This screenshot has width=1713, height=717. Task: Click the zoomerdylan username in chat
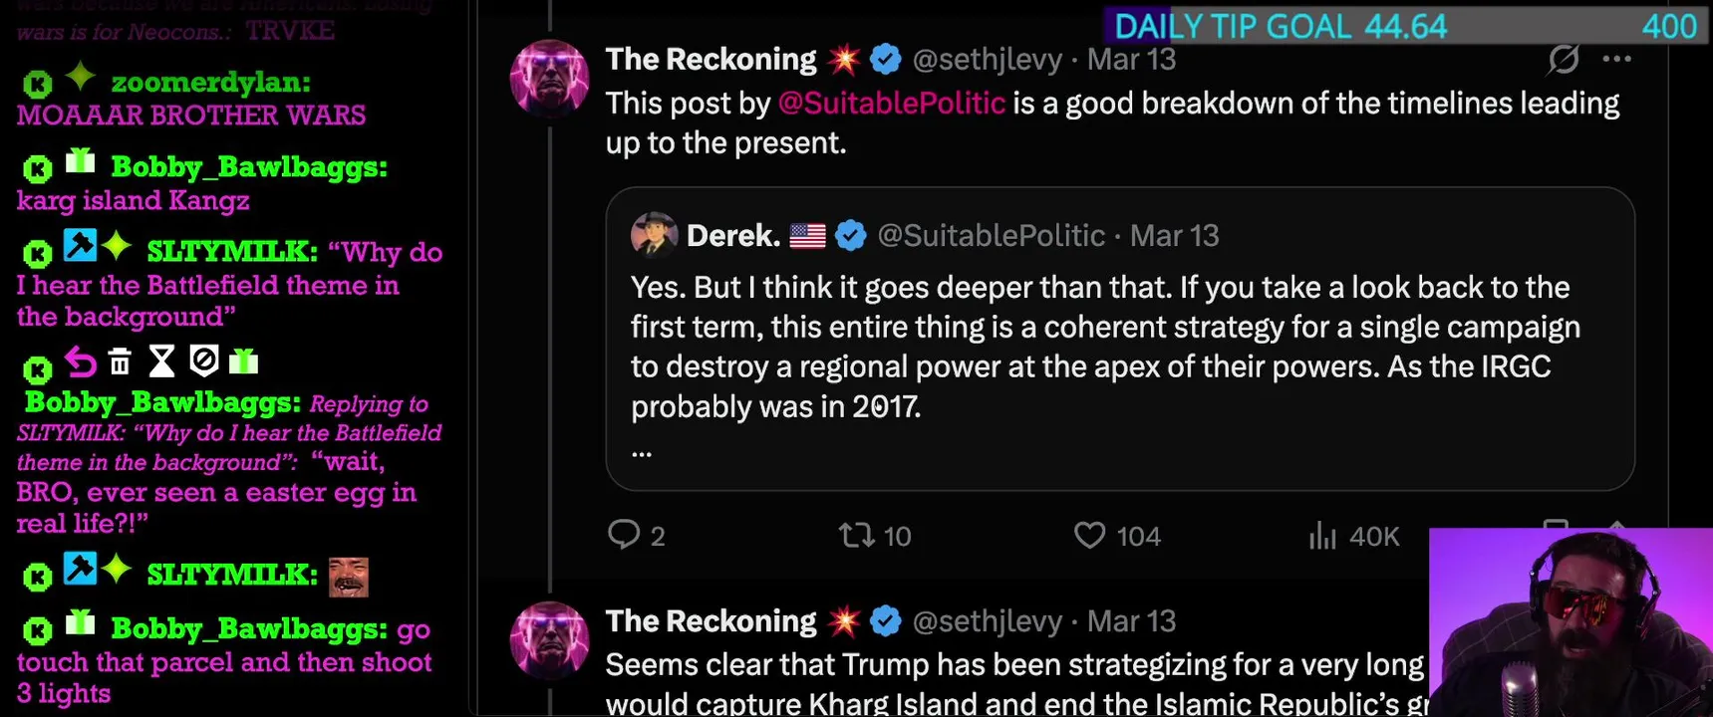(x=210, y=83)
